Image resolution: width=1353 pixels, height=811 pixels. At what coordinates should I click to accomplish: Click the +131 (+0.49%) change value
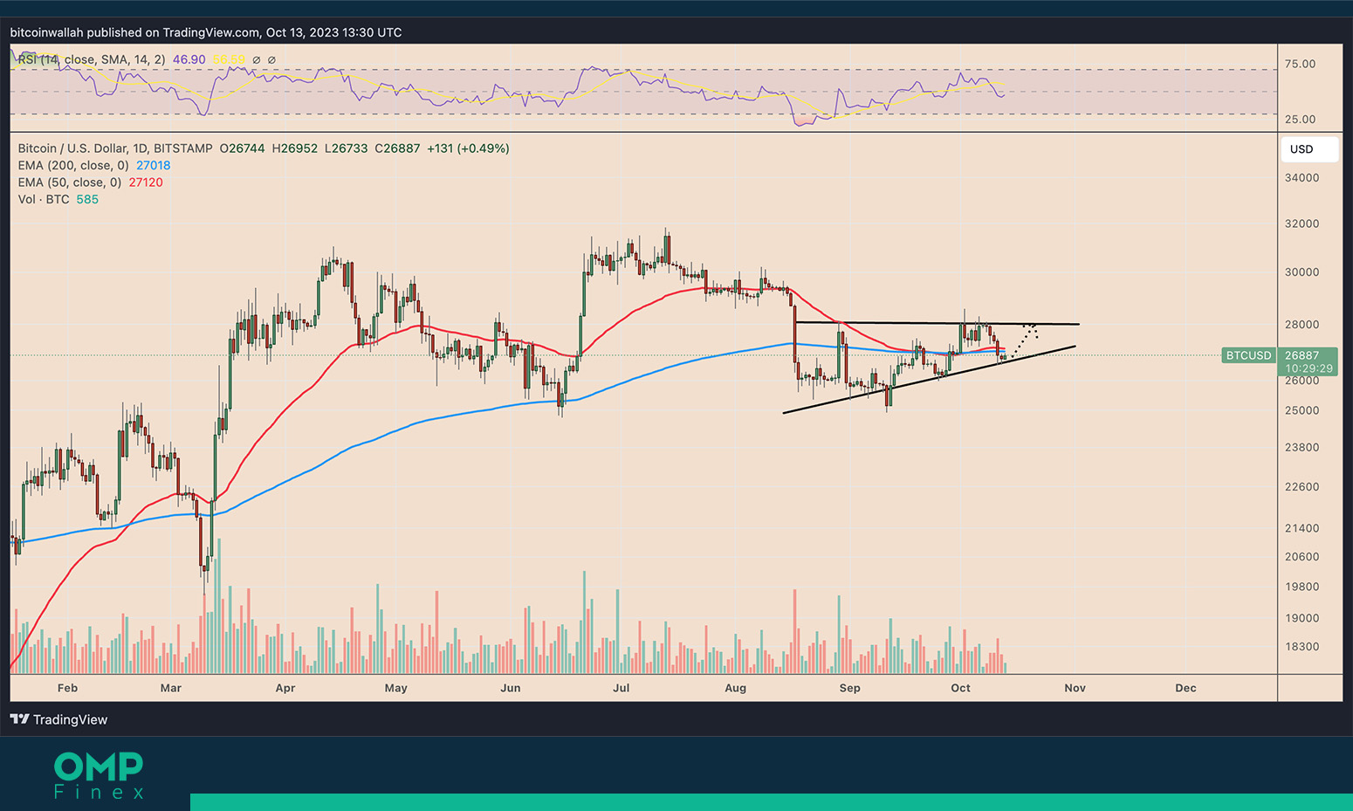tap(468, 148)
